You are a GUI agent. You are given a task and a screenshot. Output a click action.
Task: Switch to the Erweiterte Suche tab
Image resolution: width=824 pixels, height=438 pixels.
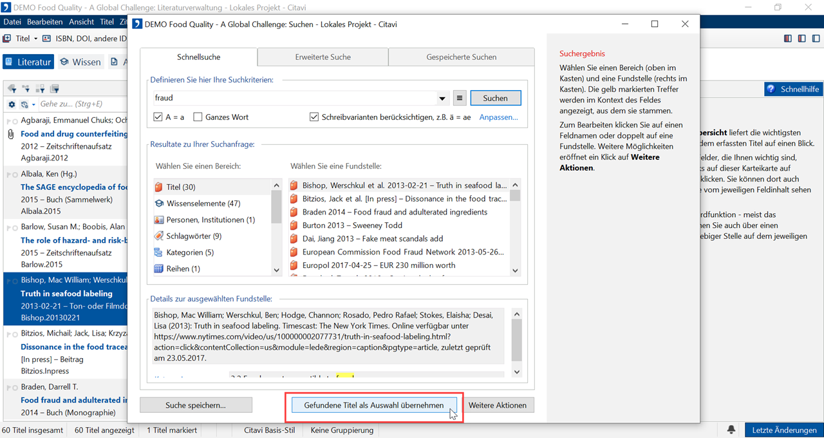click(x=323, y=57)
